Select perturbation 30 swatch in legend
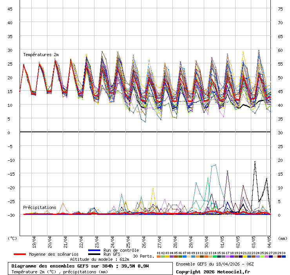Viewport: 290px width, 275px height. pos(284,257)
